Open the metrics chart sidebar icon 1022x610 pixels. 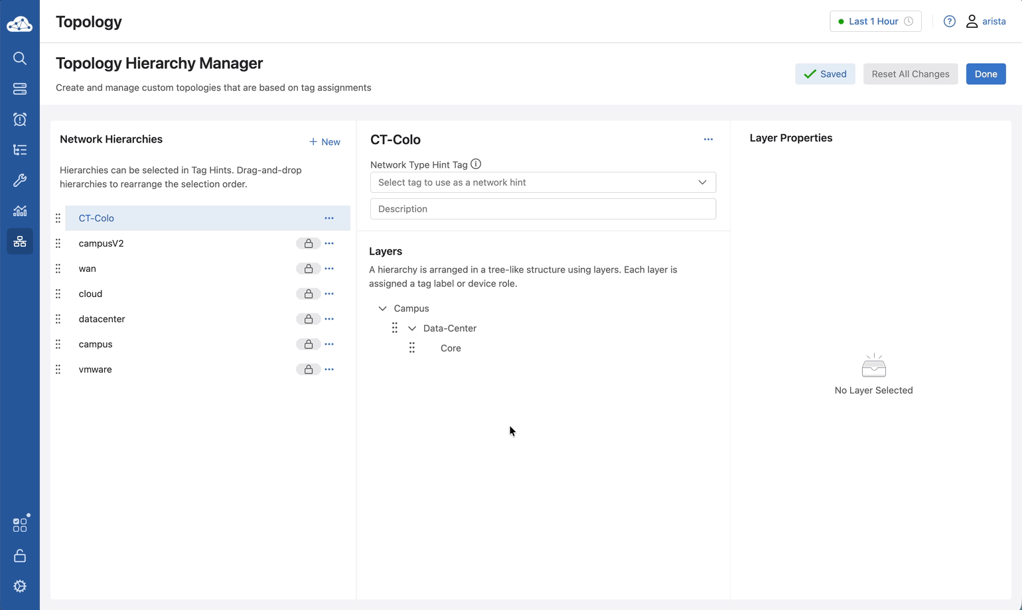pyautogui.click(x=20, y=211)
